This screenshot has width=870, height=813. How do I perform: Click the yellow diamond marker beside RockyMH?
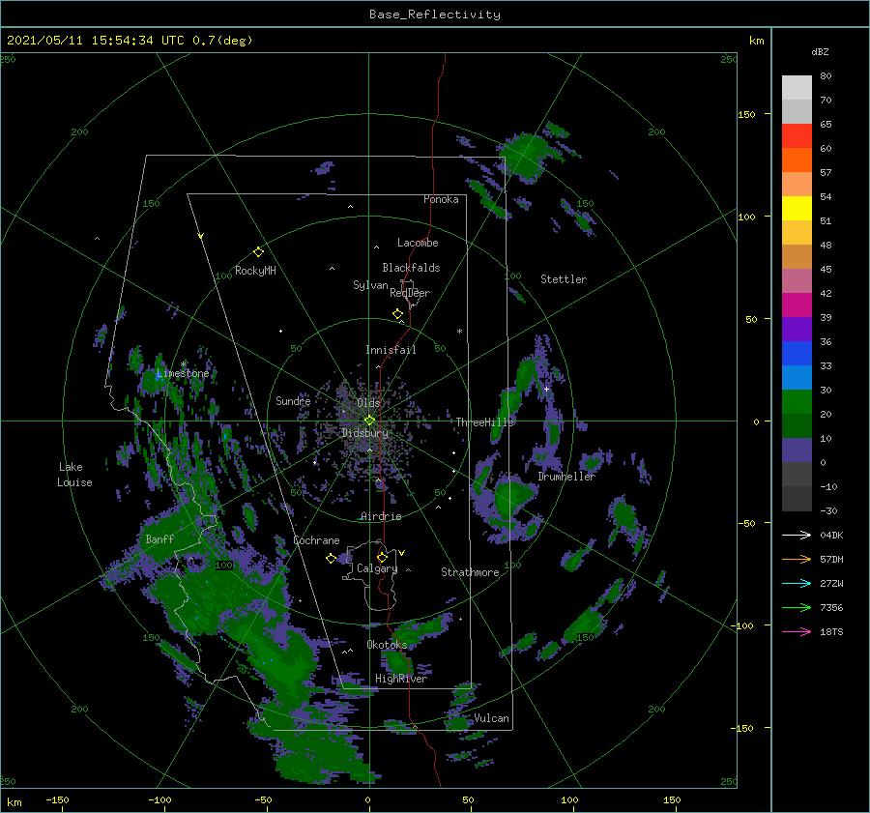tap(258, 252)
